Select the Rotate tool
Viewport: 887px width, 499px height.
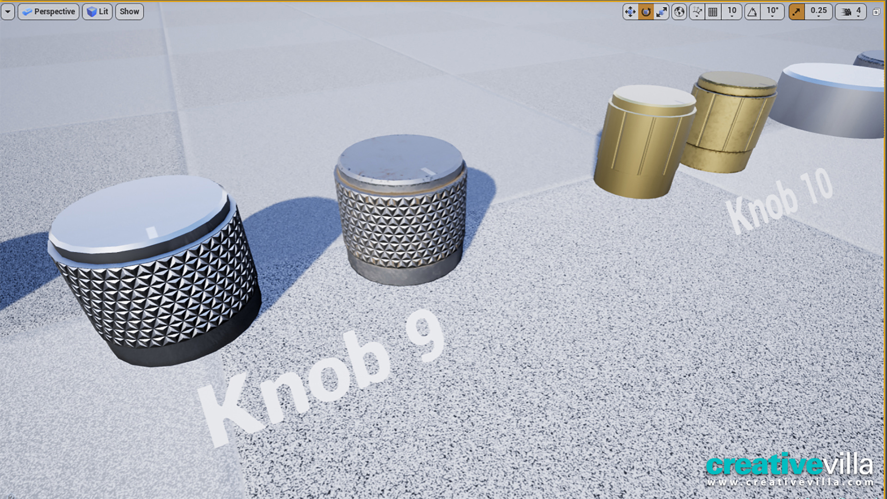coord(646,12)
